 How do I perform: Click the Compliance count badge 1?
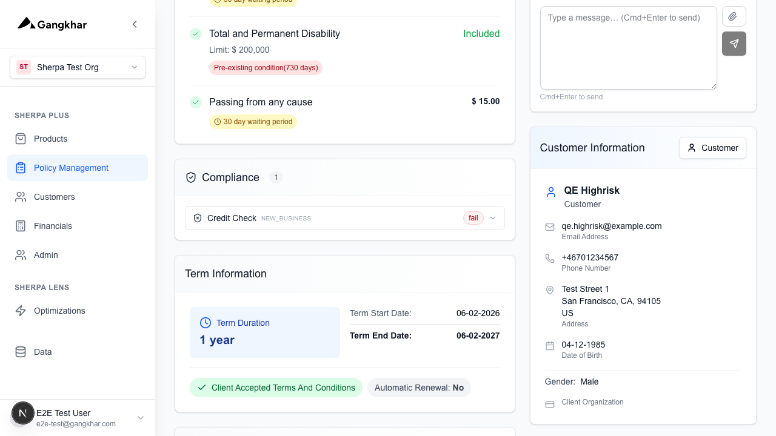276,177
